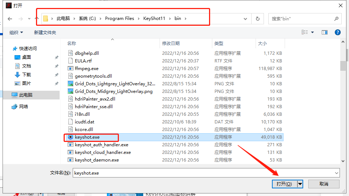This screenshot has height=196, width=349.
Task: Select 此电脑 in the address breadcrumb
Action: pos(63,19)
